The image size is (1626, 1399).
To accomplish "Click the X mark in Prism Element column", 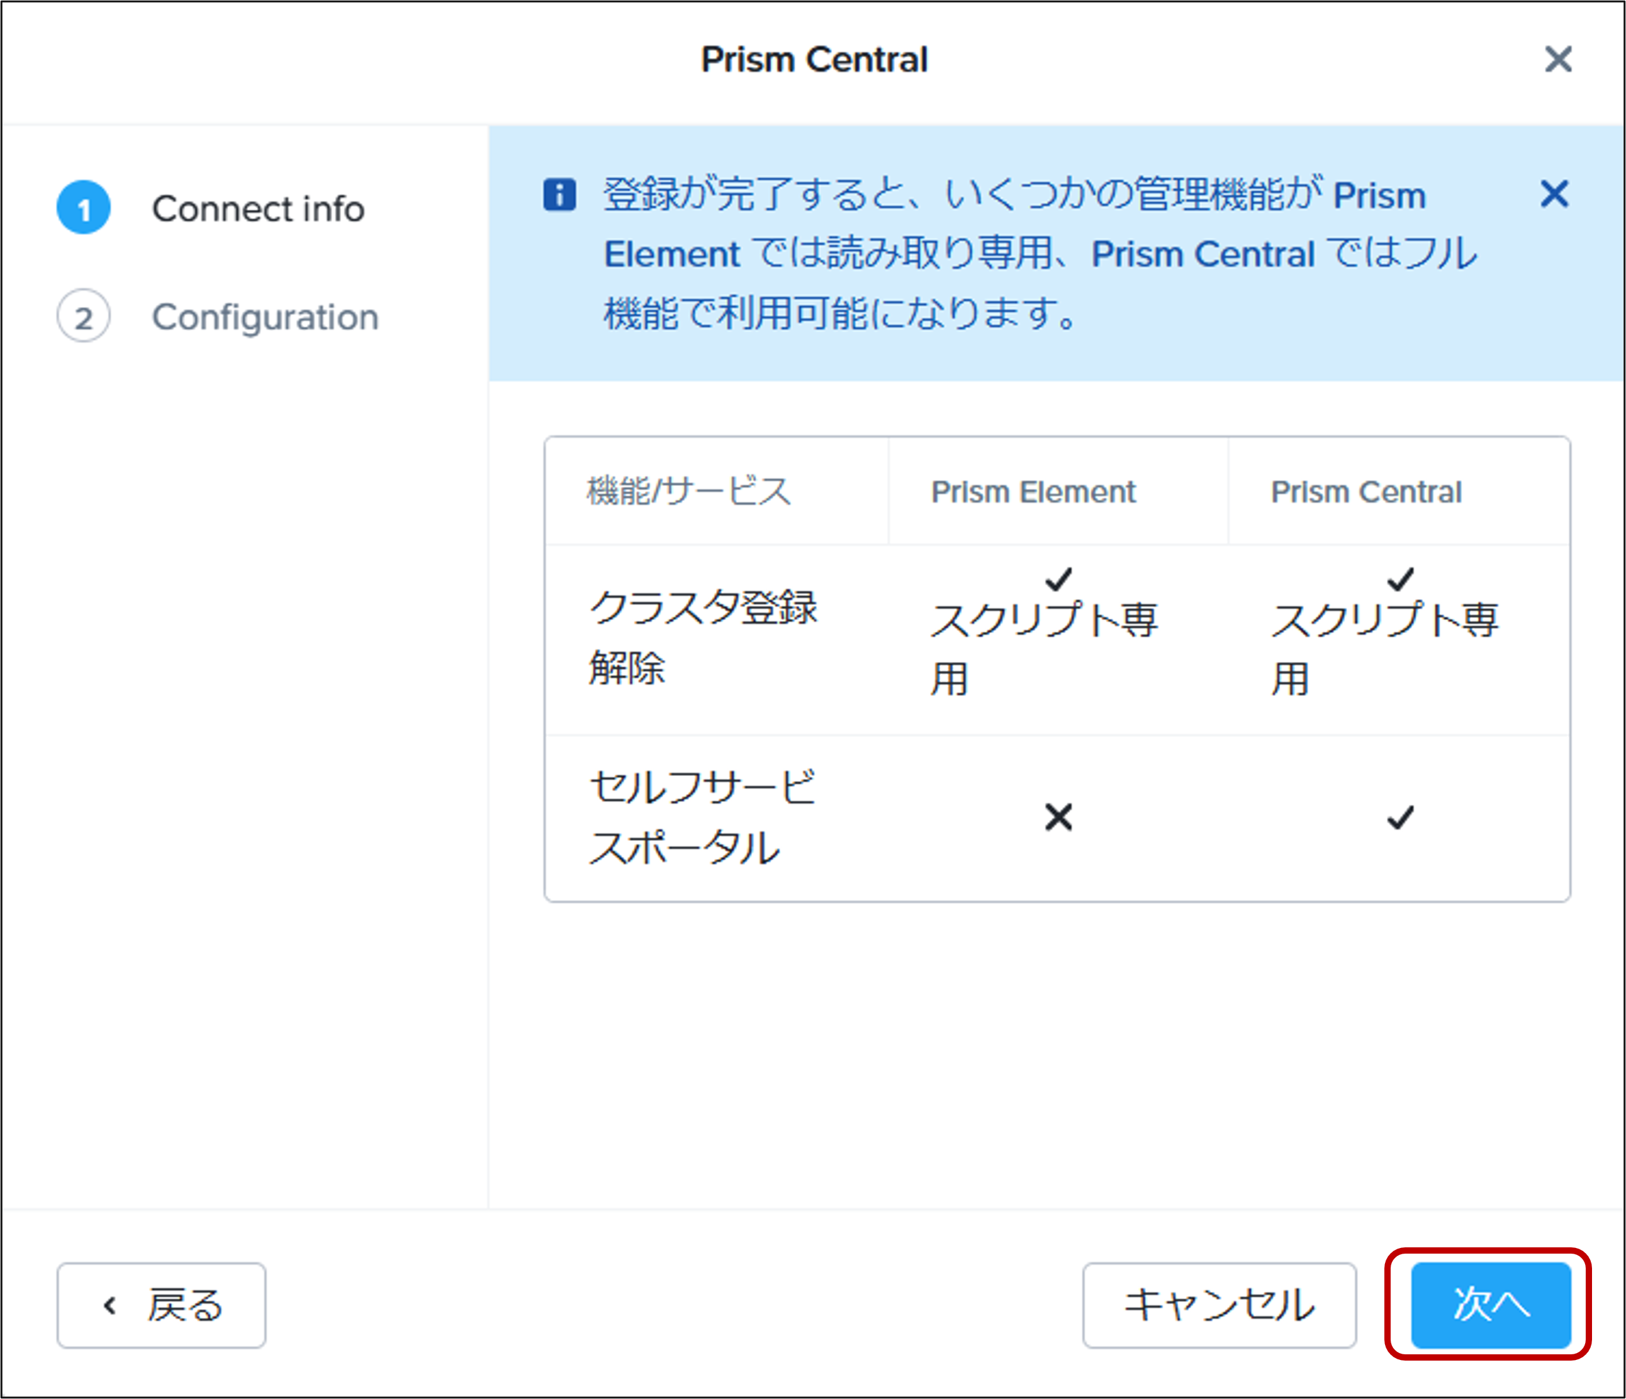I will click(1058, 817).
